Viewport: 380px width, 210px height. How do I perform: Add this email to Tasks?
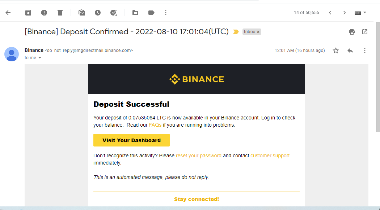tap(114, 13)
